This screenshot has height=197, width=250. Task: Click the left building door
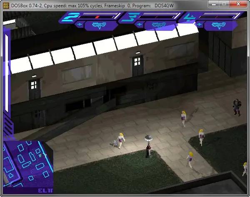click(x=35, y=89)
